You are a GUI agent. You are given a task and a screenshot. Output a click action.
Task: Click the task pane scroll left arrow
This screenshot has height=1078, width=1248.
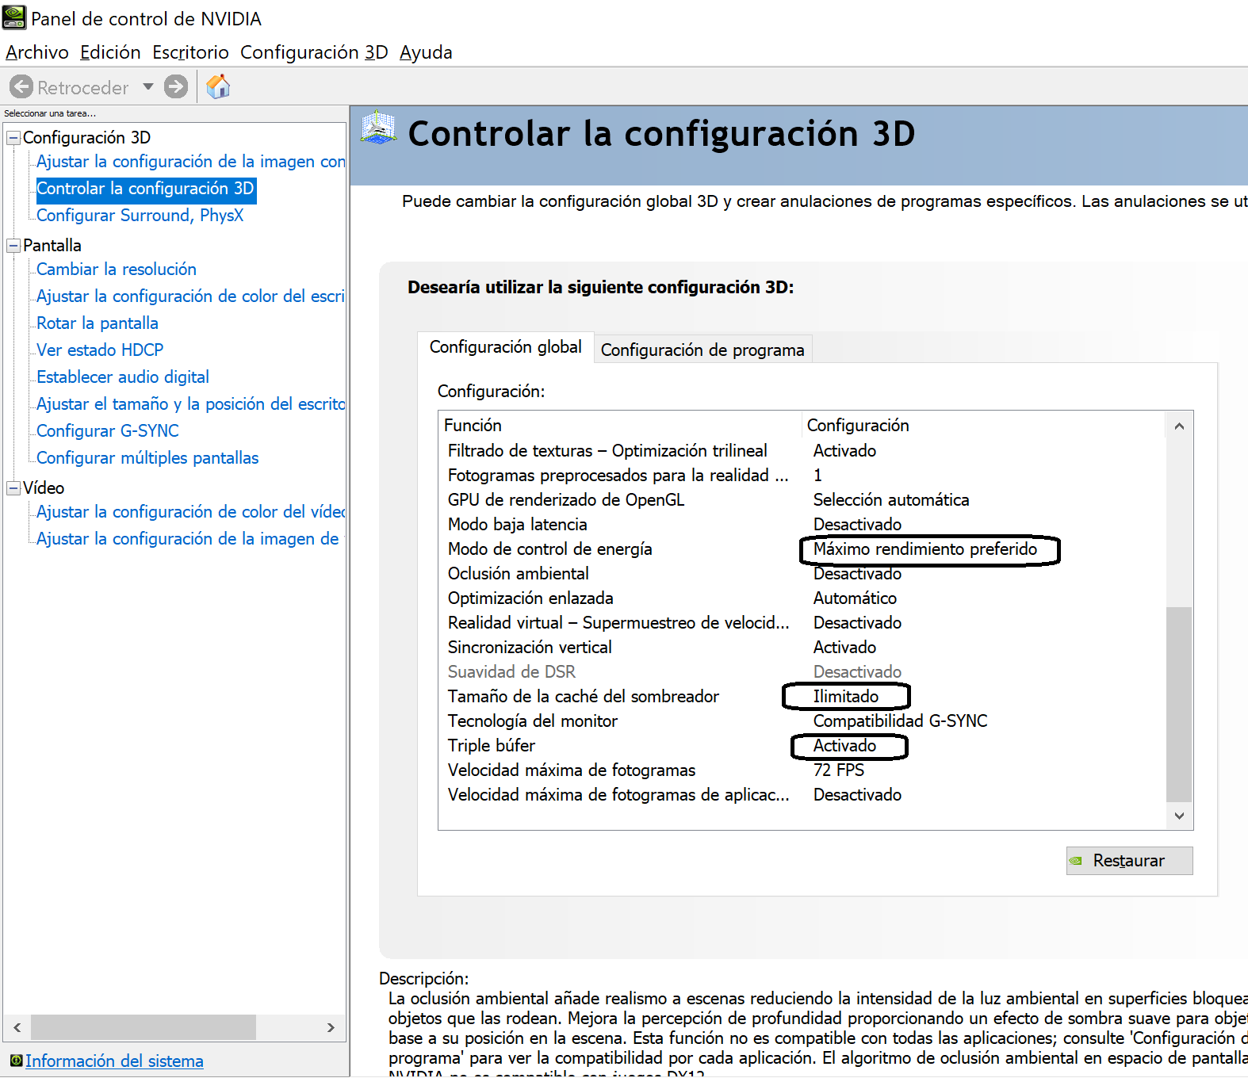tap(17, 1027)
